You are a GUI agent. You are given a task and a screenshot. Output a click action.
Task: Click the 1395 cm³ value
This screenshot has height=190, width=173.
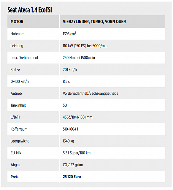tap(69, 34)
